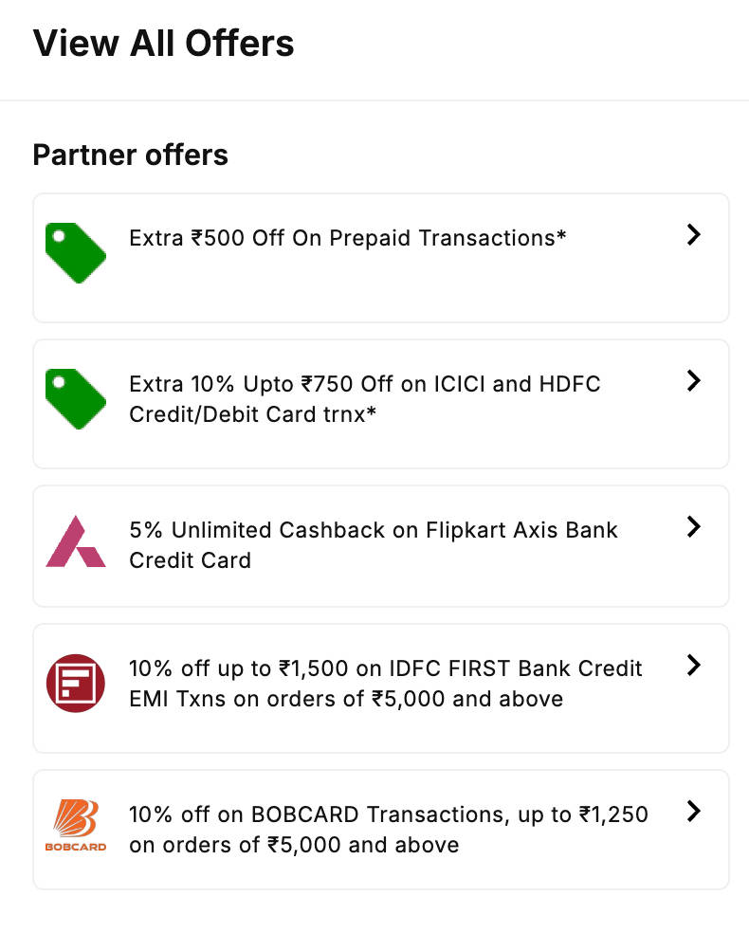Click the Partner offers section heading
The height and width of the screenshot is (933, 749).
point(130,155)
